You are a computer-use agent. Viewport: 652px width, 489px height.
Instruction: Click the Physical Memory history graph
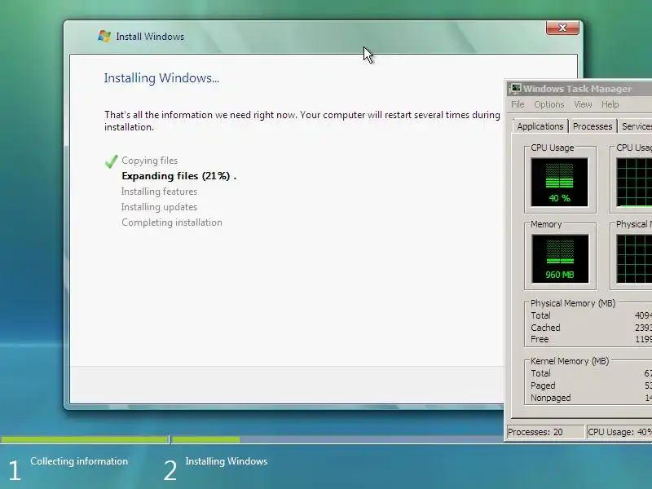(634, 258)
